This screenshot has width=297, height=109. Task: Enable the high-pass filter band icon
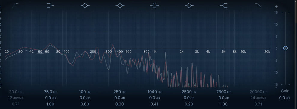15,5
